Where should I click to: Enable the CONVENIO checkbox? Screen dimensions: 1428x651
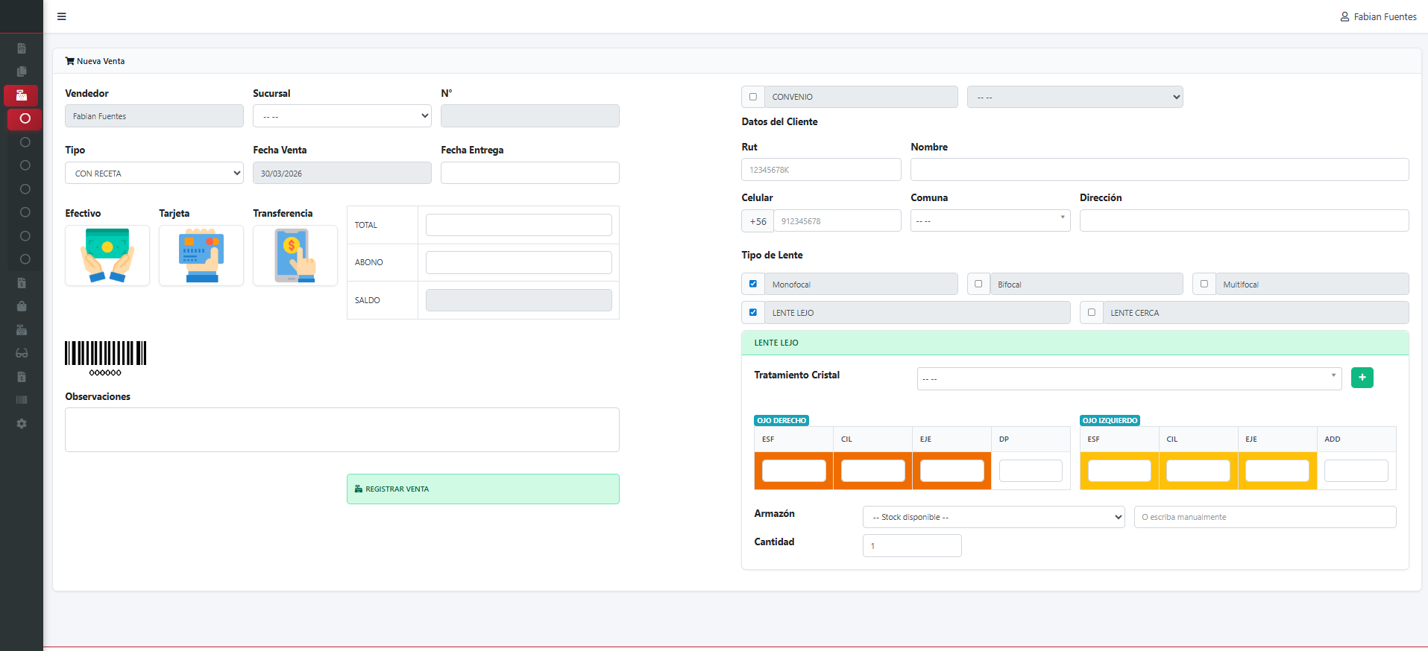click(753, 97)
